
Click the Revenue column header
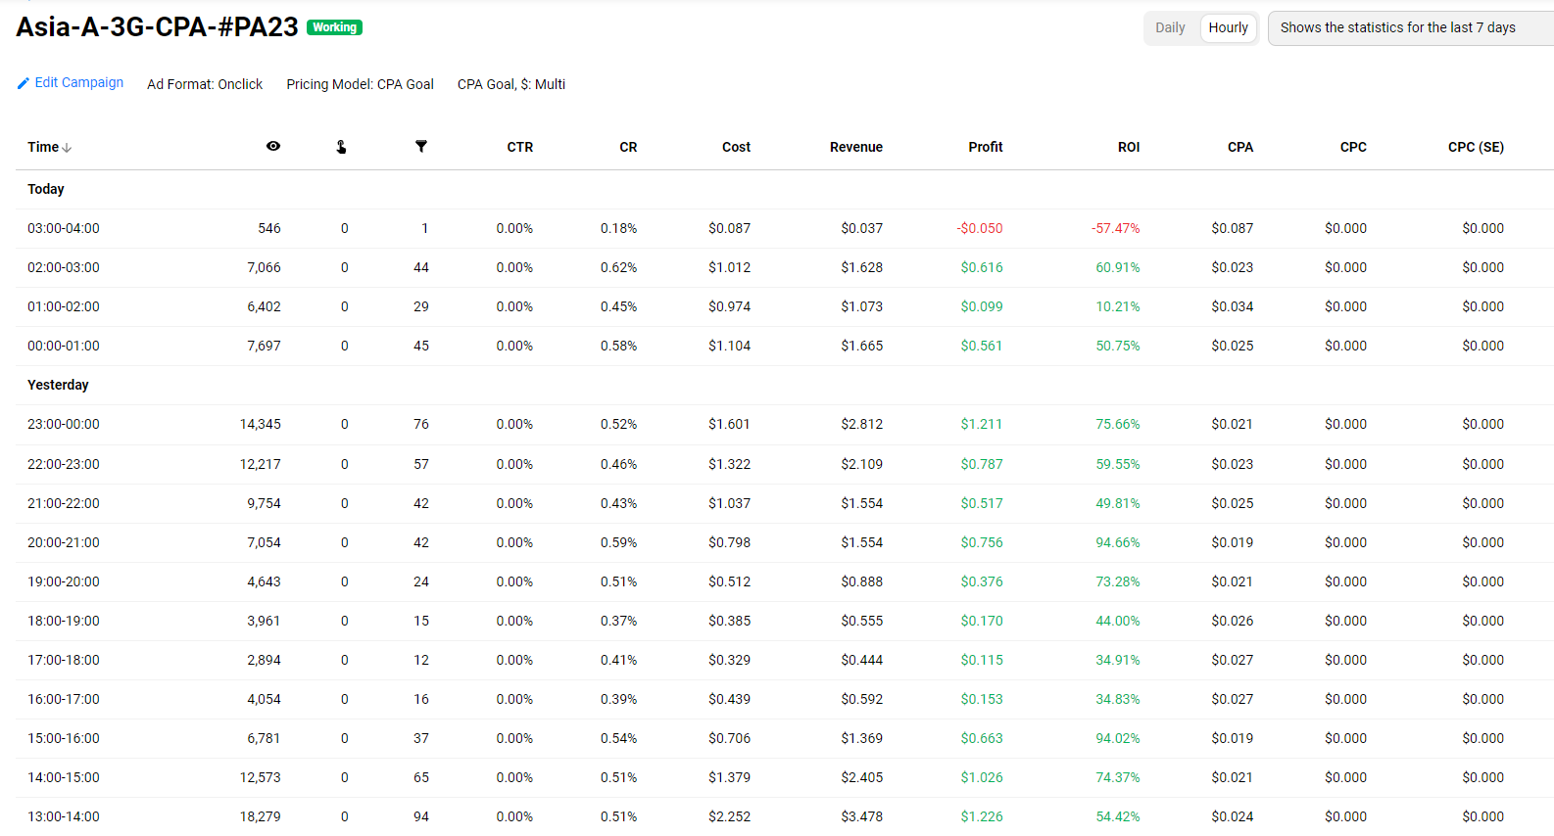point(855,147)
